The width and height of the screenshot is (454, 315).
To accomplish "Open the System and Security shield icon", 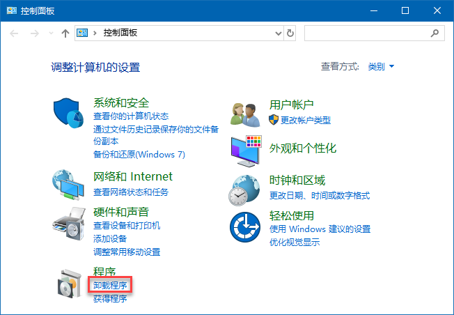I will click(x=69, y=113).
